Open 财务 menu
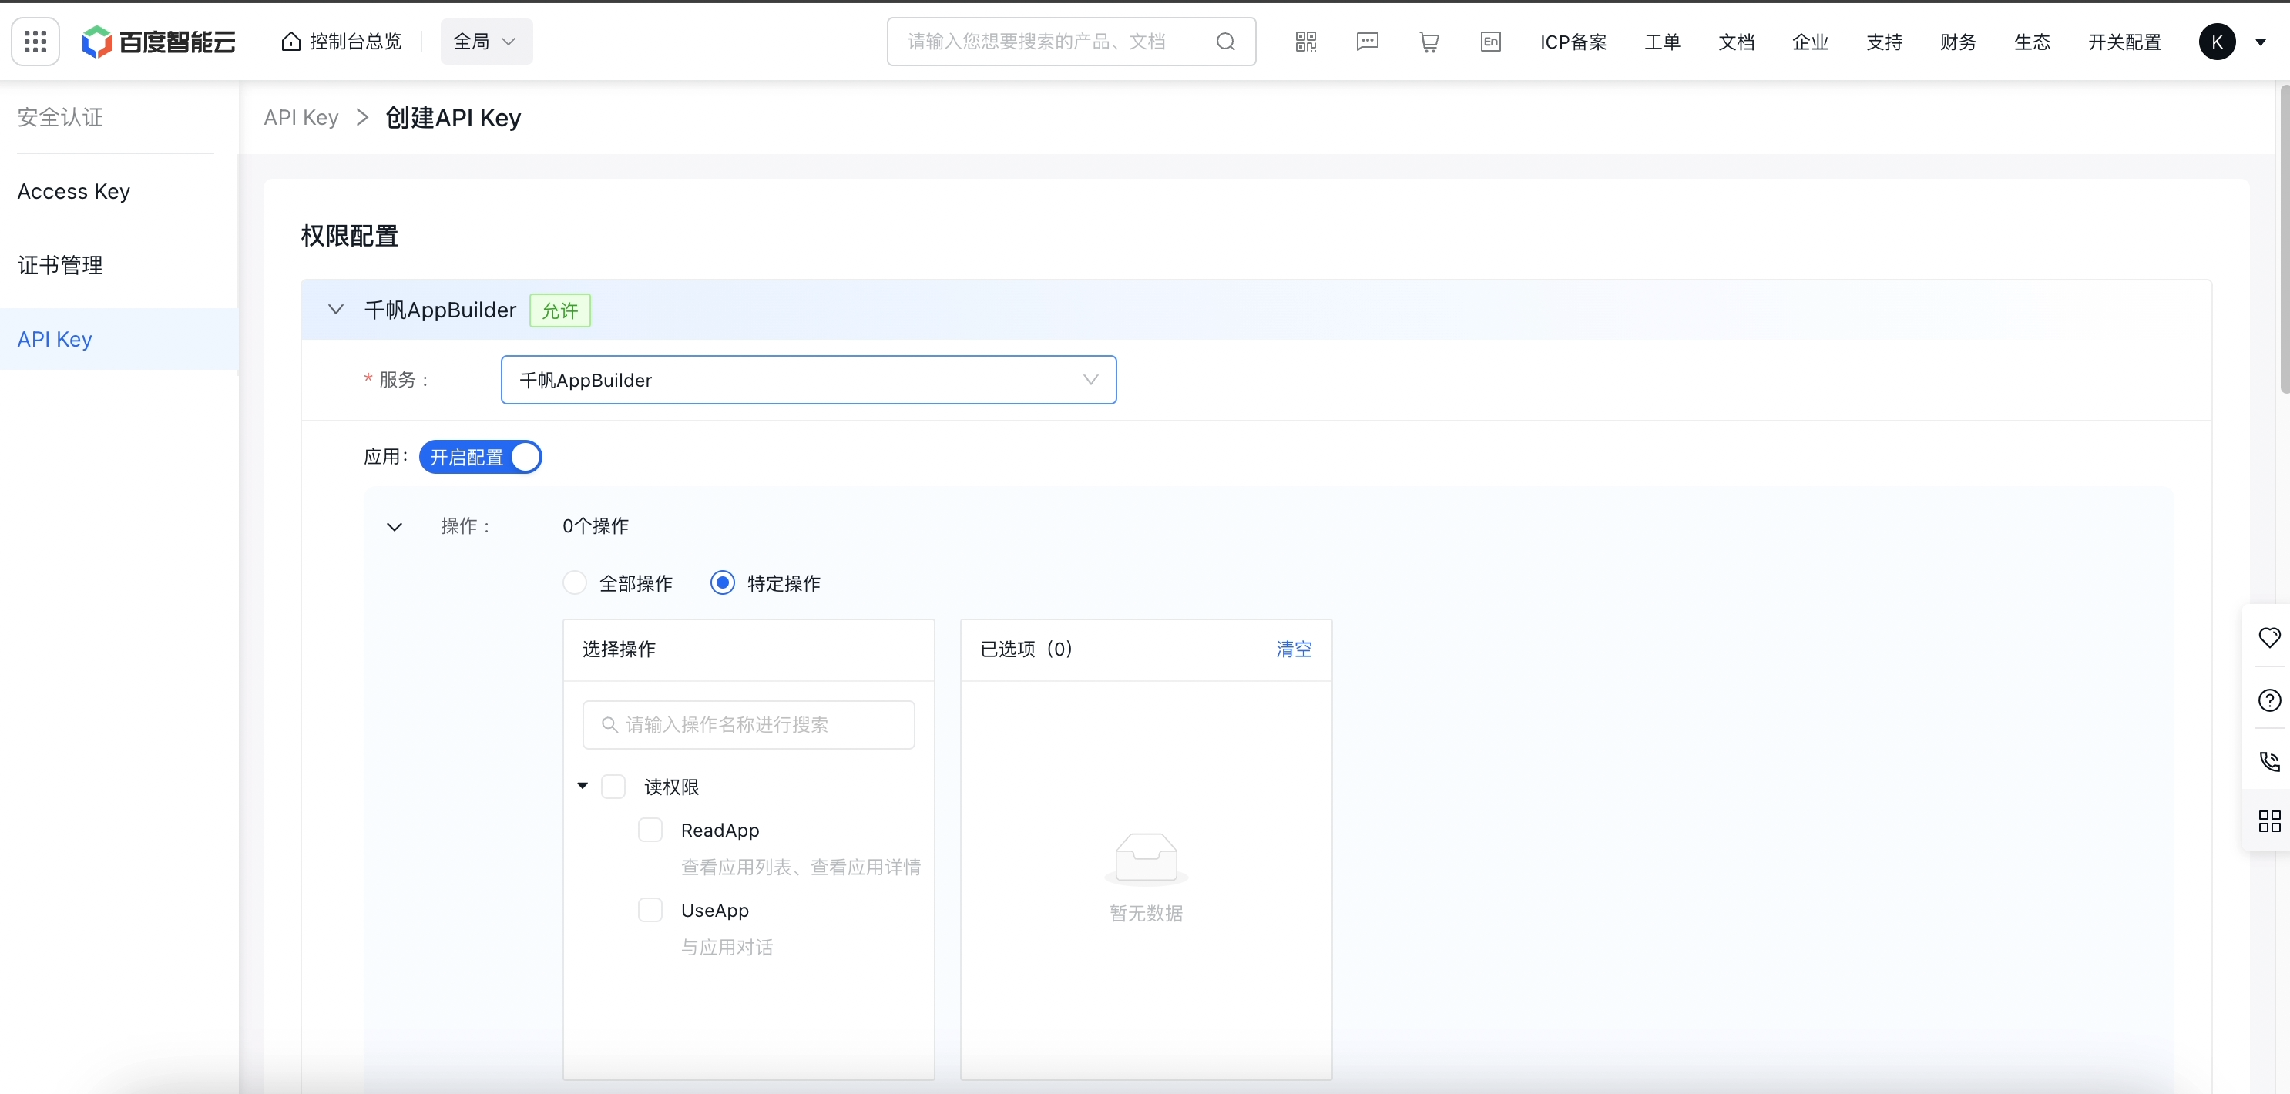 pos(1958,42)
